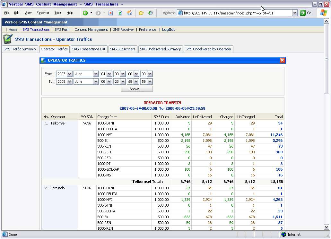This screenshot has width=331, height=239.
Task: Open the To month dropdown showing June
Action: point(96,81)
